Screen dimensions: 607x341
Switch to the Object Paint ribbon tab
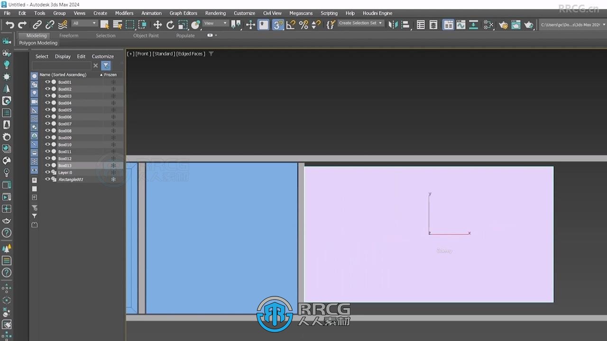(146, 36)
